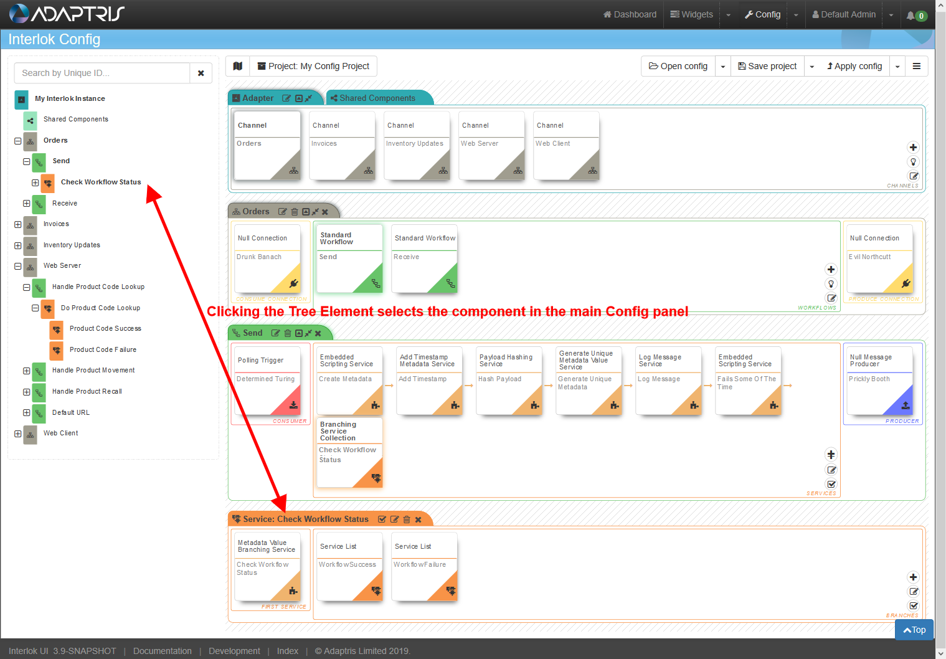Open the dropdown arrow next to Apply config
Screen dimensions: 946x659
coord(897,66)
